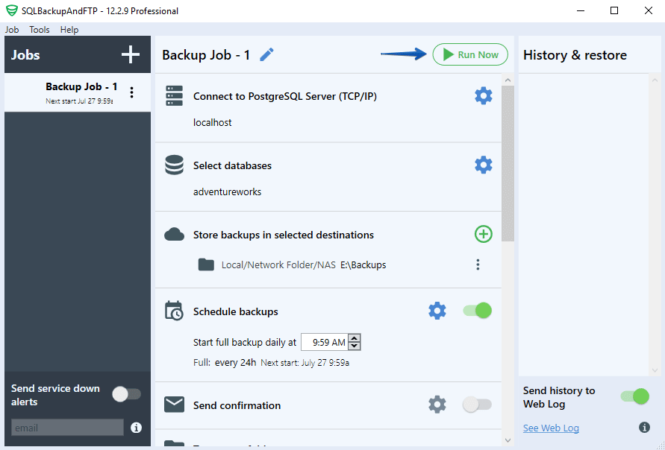This screenshot has width=665, height=450.
Task: Minimize the SQLBackupAndFTP window
Action: (581, 10)
